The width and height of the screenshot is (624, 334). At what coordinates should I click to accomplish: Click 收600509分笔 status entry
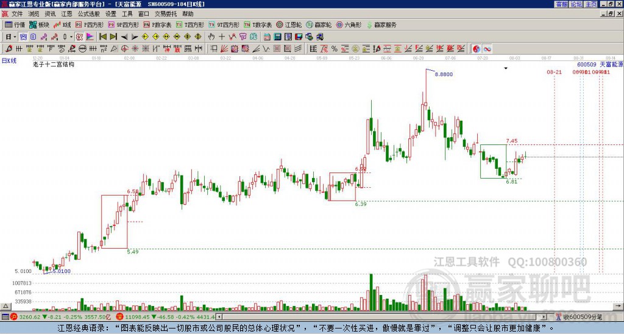point(578,317)
